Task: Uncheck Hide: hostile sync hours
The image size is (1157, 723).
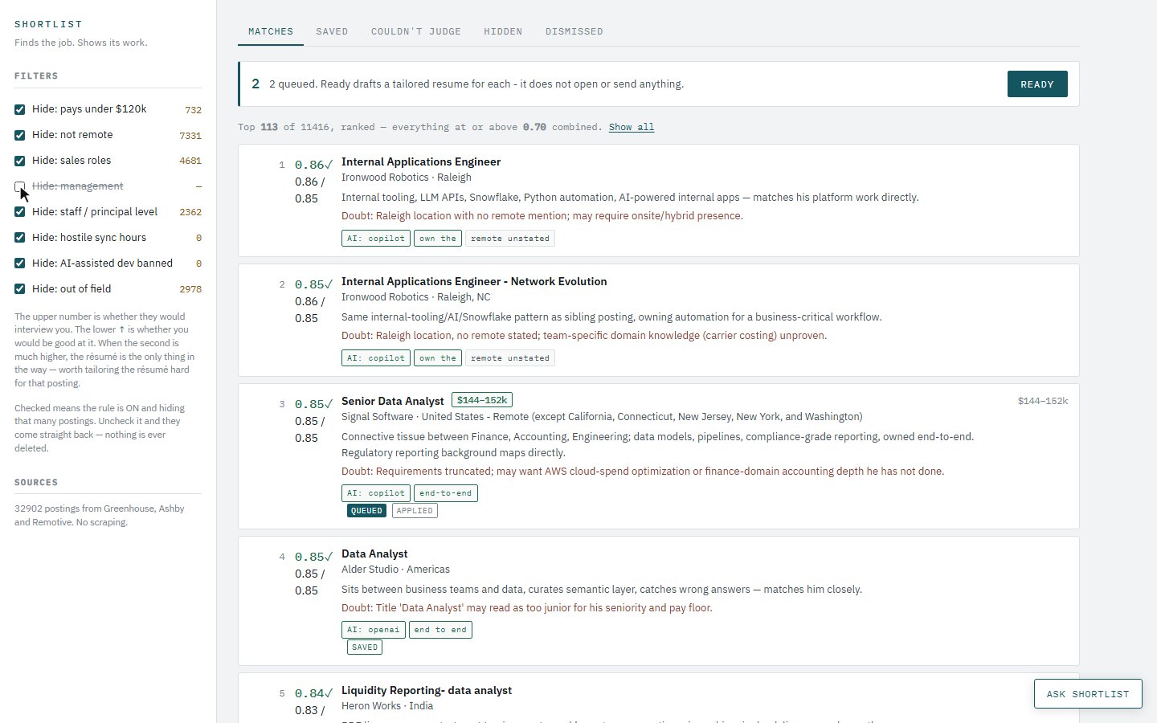Action: pos(19,238)
